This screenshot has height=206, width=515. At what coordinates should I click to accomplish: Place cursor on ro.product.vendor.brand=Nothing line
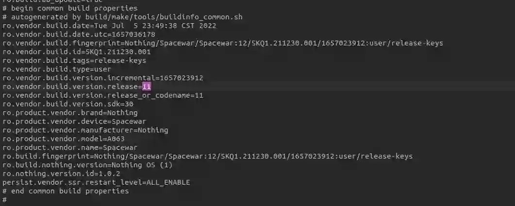coord(69,113)
